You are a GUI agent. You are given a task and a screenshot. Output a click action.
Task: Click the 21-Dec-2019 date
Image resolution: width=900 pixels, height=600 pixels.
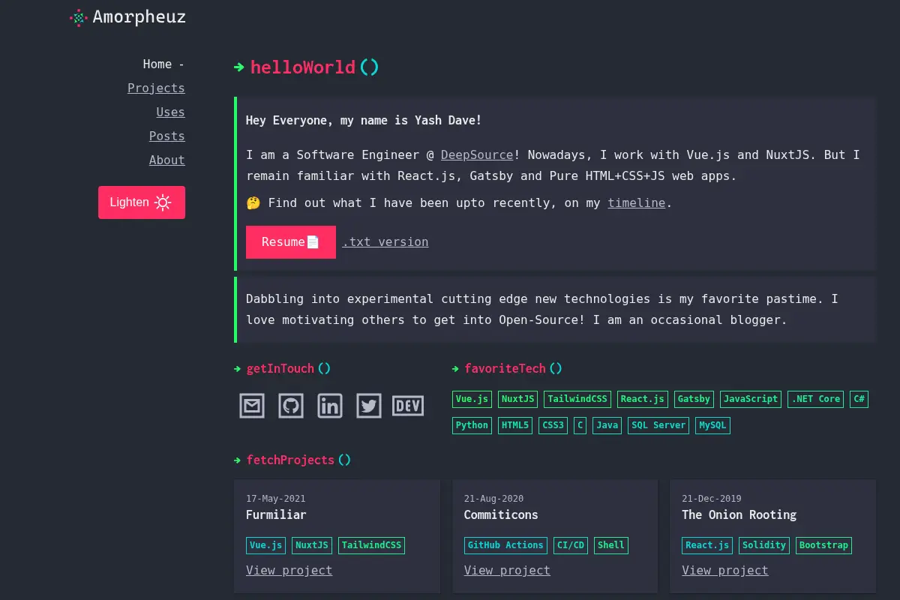click(712, 499)
